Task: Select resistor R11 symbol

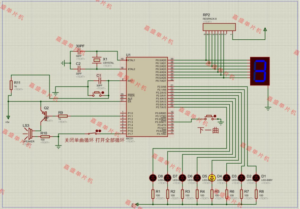Action: click(x=11, y=85)
